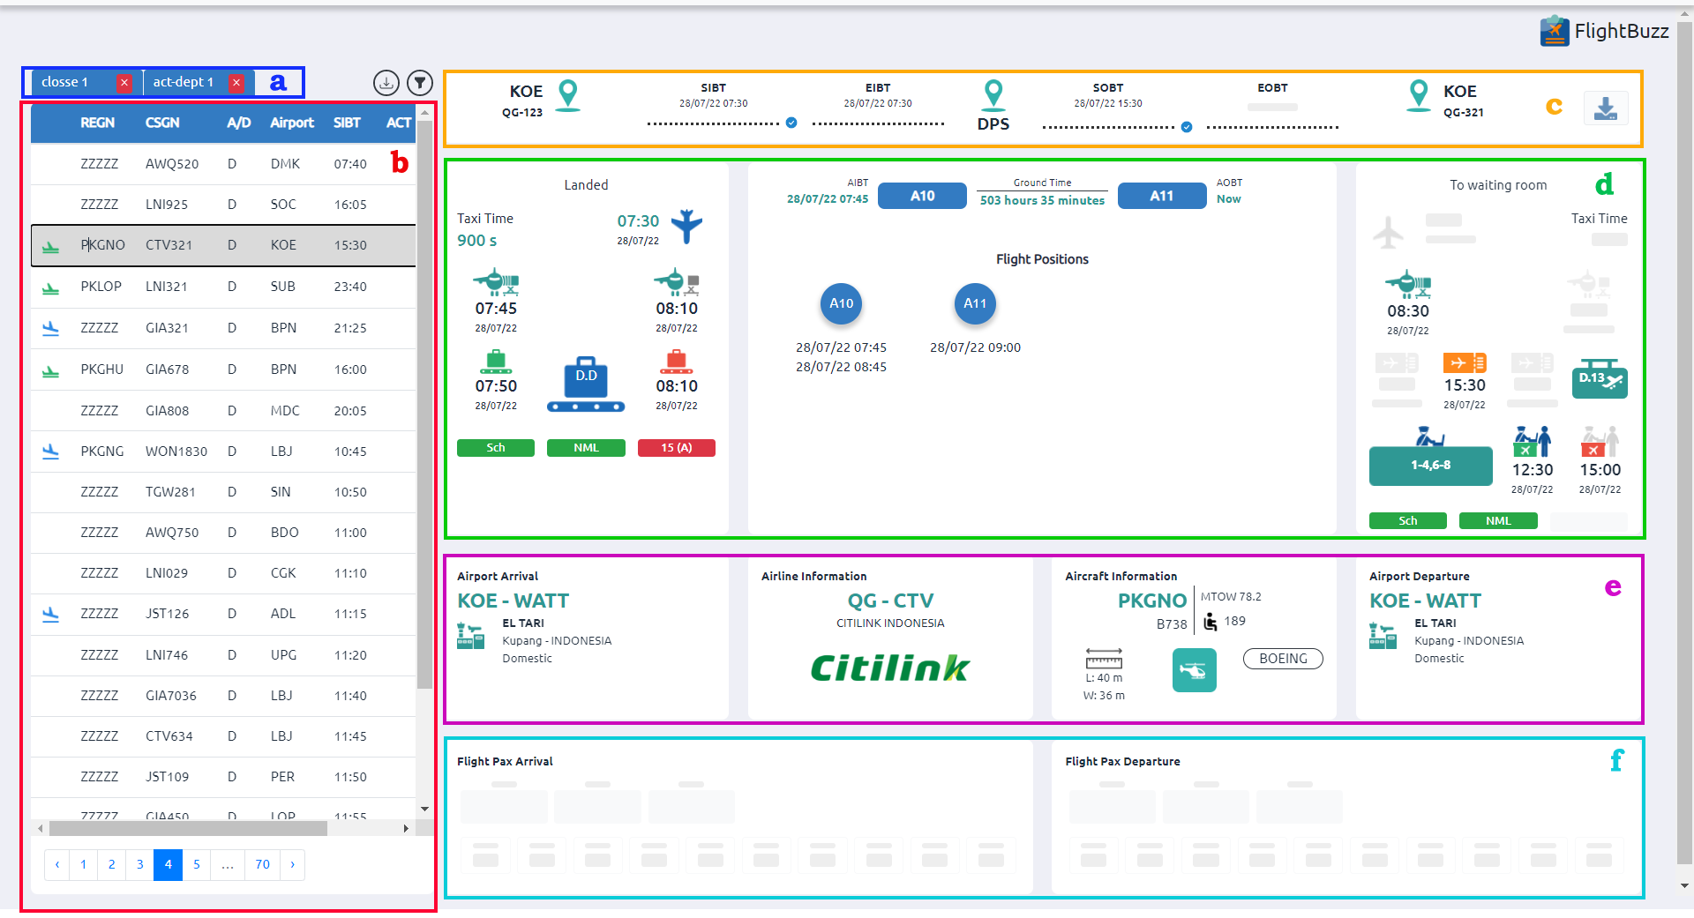Click the teal helicopter icon in Aircraft Information
Viewport: 1694px width, 918px height.
(1194, 670)
